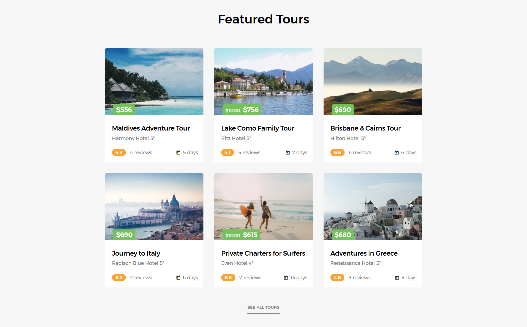Viewport: 527px width, 327px height.
Task: Click calendar icon beside 13 days
Action: 286,278
